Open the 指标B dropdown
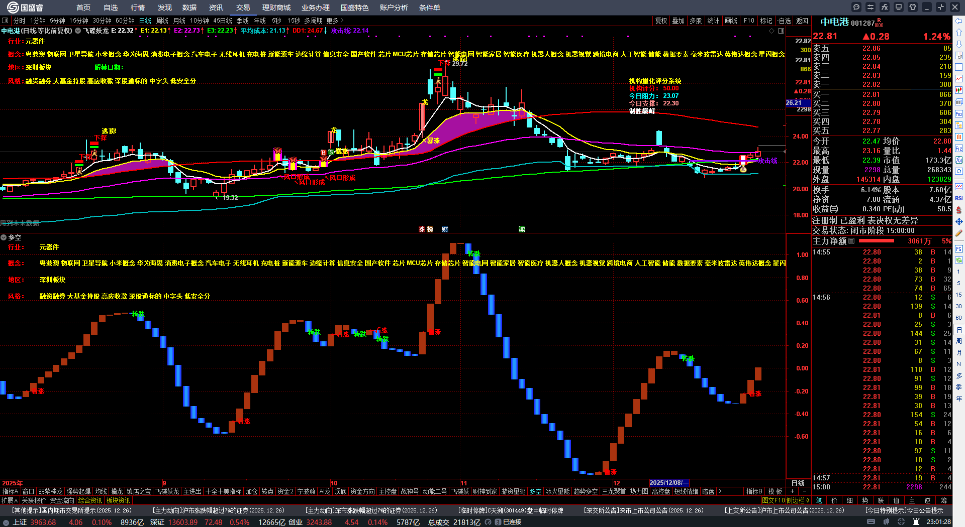Viewport: 965px width, 527px height. (754, 491)
